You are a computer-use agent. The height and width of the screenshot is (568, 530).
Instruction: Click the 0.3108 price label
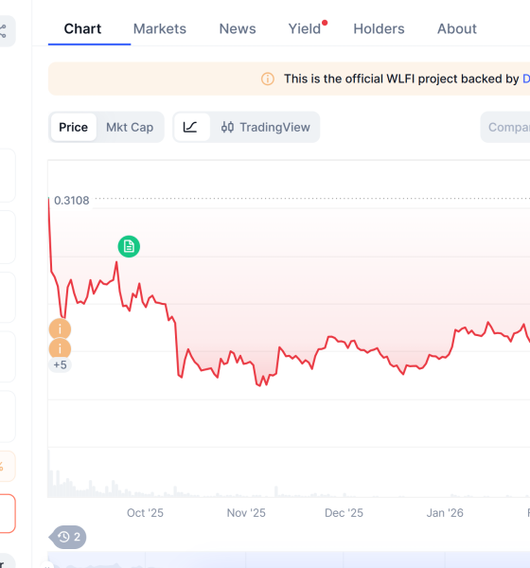(71, 201)
